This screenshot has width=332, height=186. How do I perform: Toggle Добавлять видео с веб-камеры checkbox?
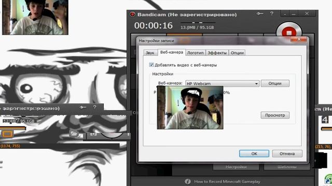151,65
